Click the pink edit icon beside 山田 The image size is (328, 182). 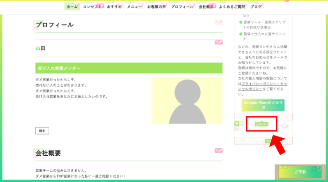pyautogui.click(x=219, y=42)
